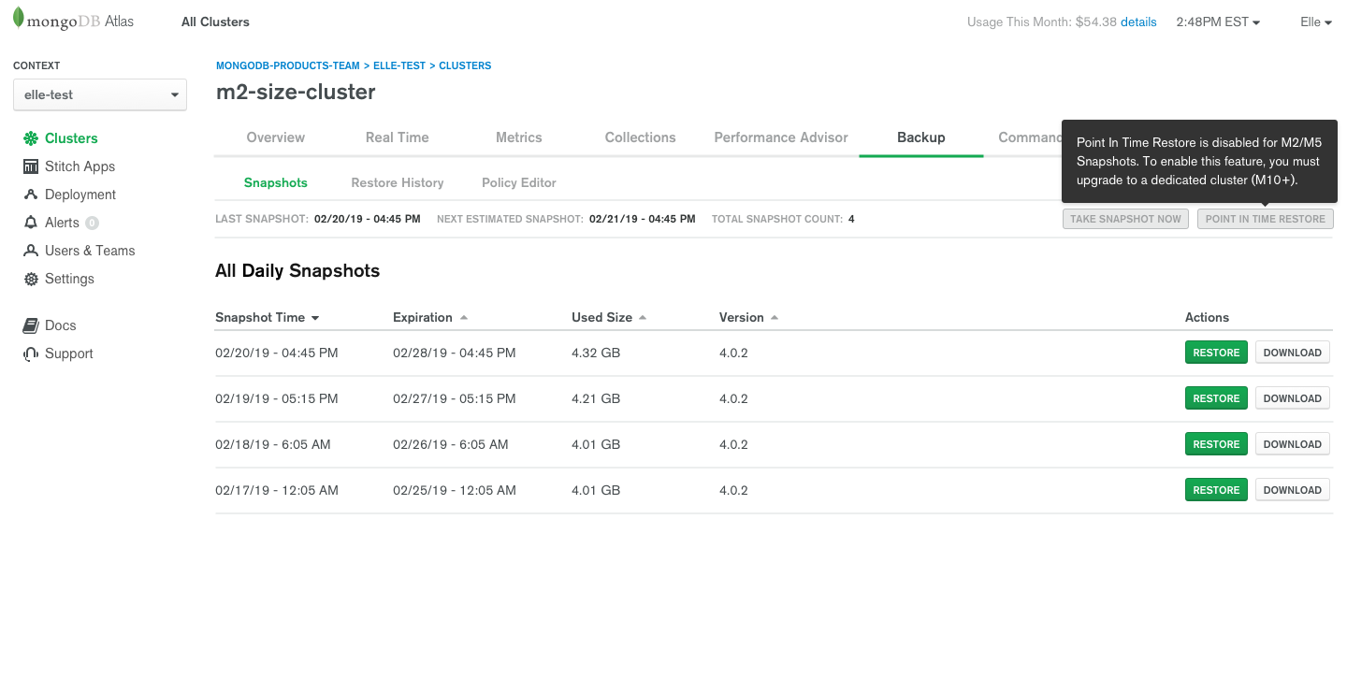Image resolution: width=1347 pixels, height=678 pixels.
Task: Go to All Clusters in header
Action: 215,22
